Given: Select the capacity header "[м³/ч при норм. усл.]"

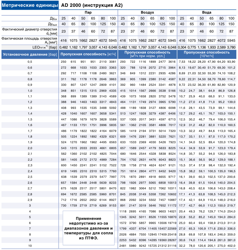Looking at the screenshot, I should pyautogui.click(x=147, y=56).
